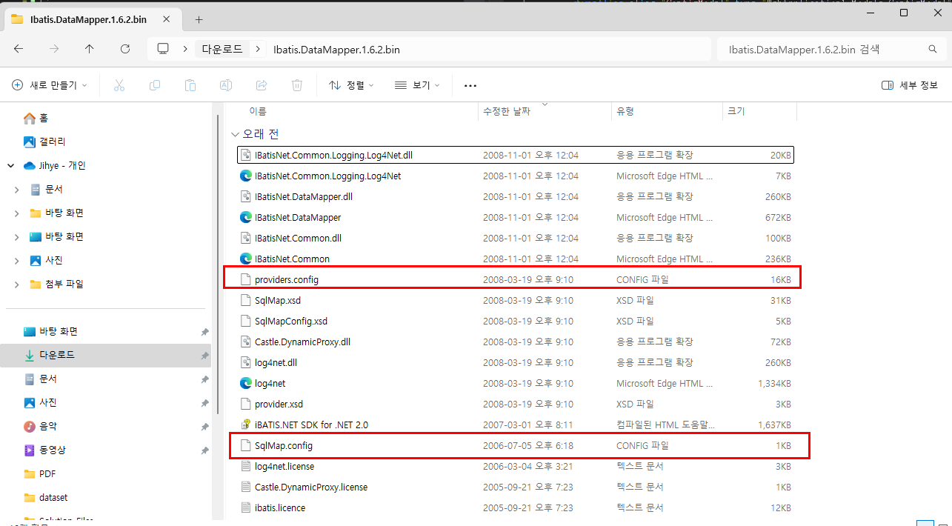Collapse the 오래 전 group
952x526 pixels.
[x=235, y=135]
